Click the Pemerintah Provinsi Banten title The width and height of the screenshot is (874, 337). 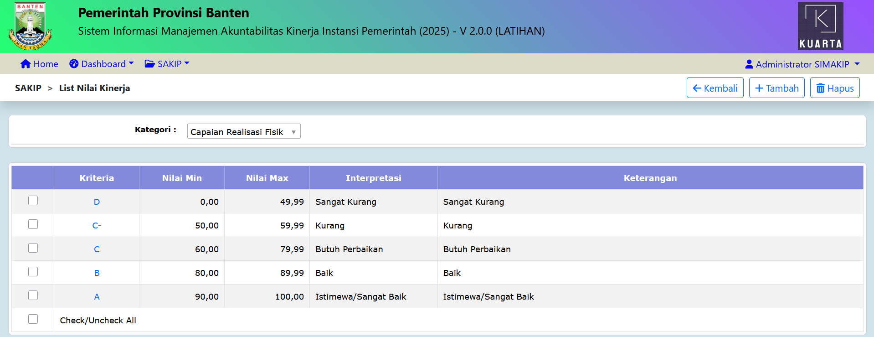click(x=164, y=13)
